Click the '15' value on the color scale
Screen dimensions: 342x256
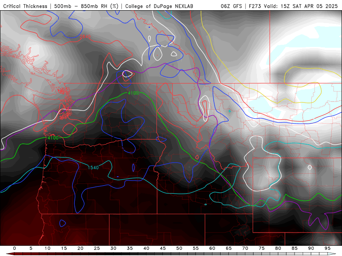64,248
